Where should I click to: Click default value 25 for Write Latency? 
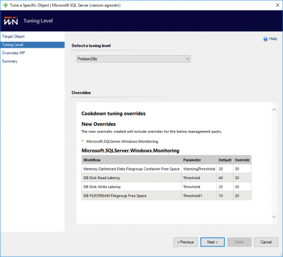point(225,187)
